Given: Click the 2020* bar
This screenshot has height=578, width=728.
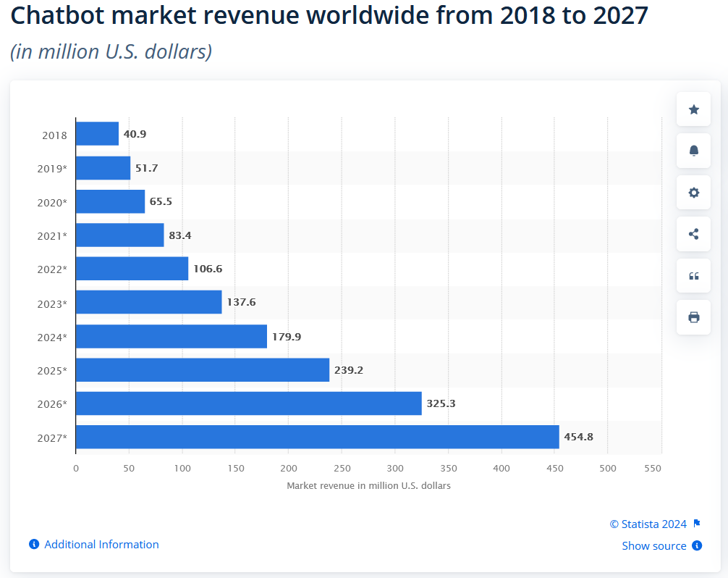Looking at the screenshot, I should (111, 201).
